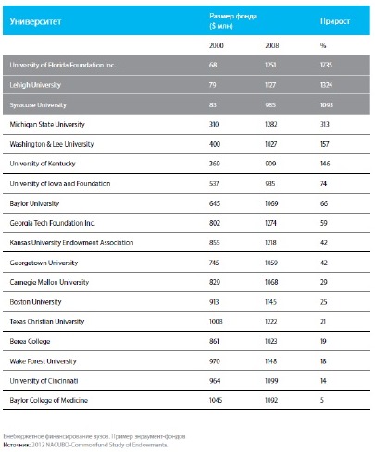Click Washington & Lee University entry

(52, 144)
